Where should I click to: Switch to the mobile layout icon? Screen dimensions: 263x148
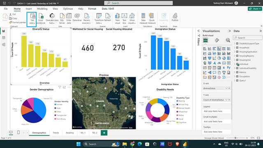click(18, 132)
